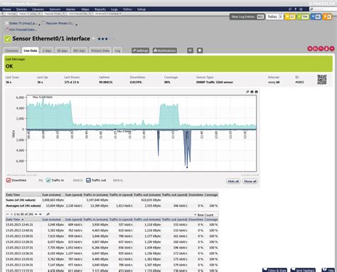The height and width of the screenshot is (272, 337).
Task: Click the refresh icon in top bar
Action: pos(290,9)
